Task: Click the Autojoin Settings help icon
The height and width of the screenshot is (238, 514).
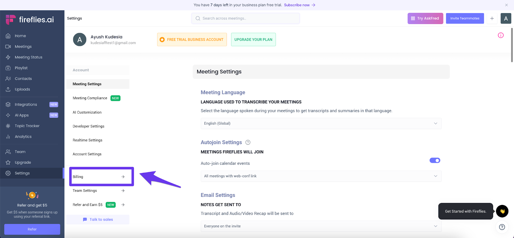Action: [248, 142]
